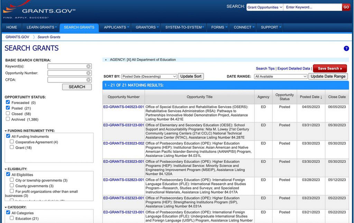The width and height of the screenshot is (354, 223).
Task: Go to the Home tab
Action: coord(12,27)
